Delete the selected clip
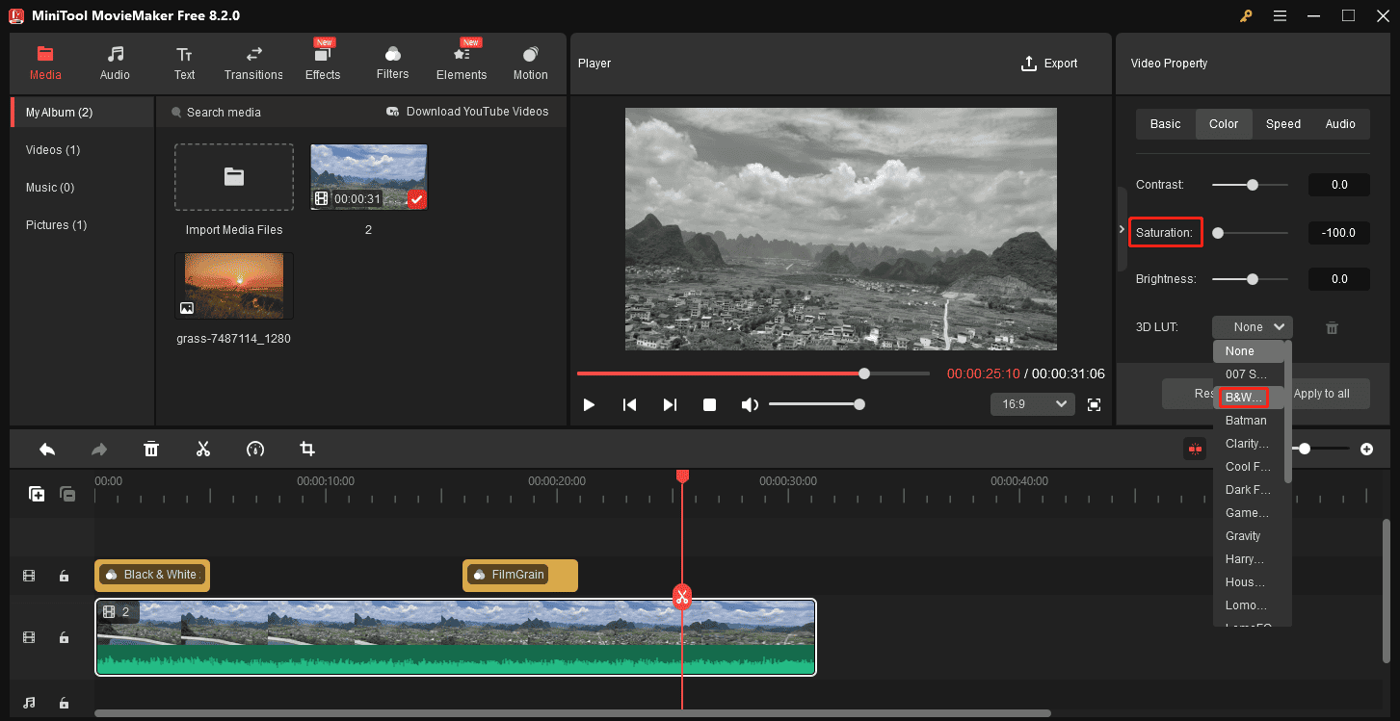1400x721 pixels. pos(151,449)
